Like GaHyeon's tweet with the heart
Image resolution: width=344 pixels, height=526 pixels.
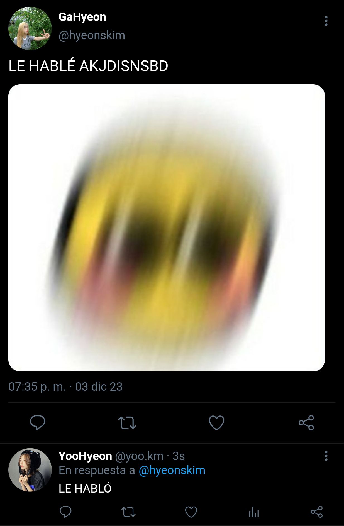coord(216,422)
